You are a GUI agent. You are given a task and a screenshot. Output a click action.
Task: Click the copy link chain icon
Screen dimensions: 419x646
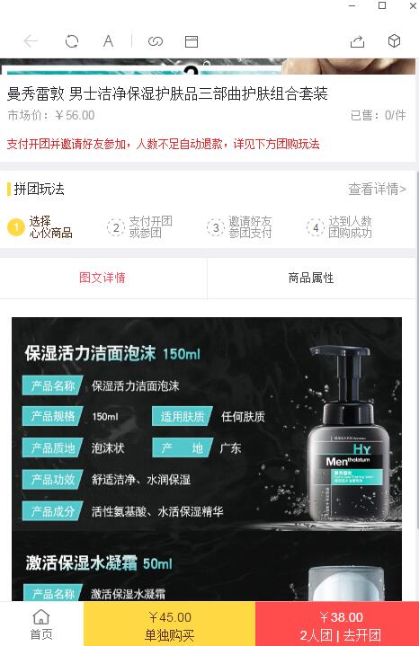coord(156,41)
